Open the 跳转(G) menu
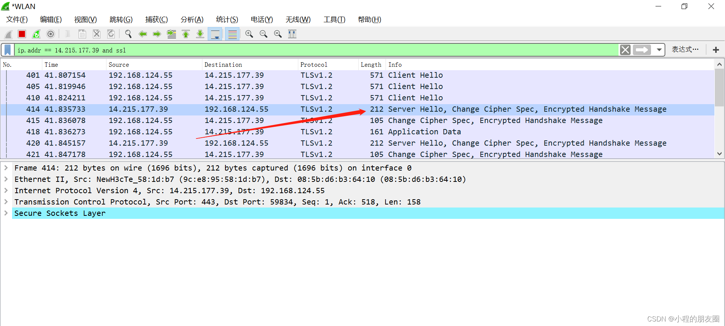Viewport: 725px width, 326px height. (x=121, y=20)
